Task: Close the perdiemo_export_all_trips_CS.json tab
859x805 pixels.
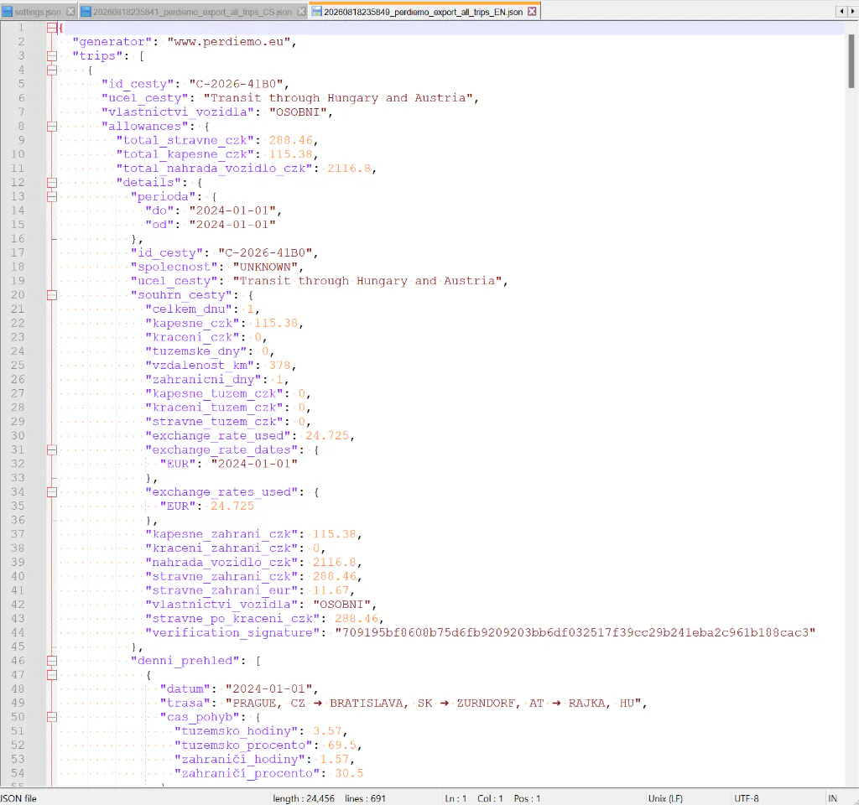Action: (x=301, y=12)
